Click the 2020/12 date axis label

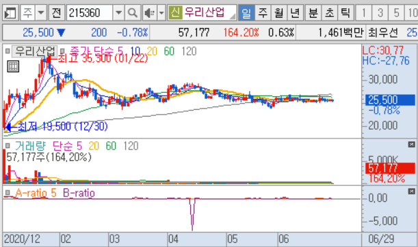[x=22, y=239]
